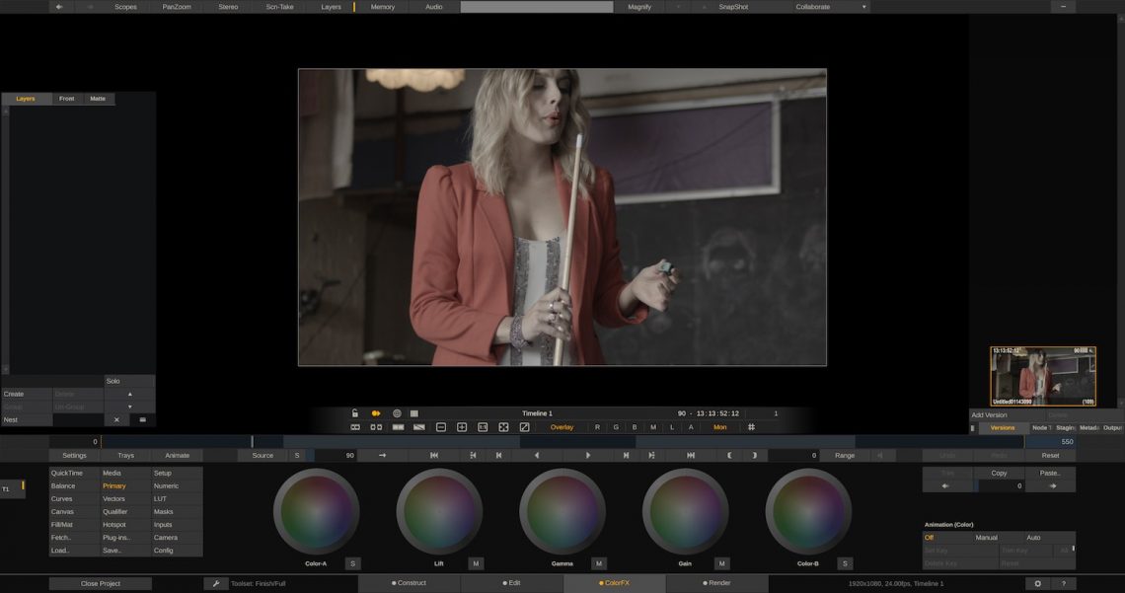
Task: Click the lock icon in the viewport toolbar
Action: click(355, 413)
